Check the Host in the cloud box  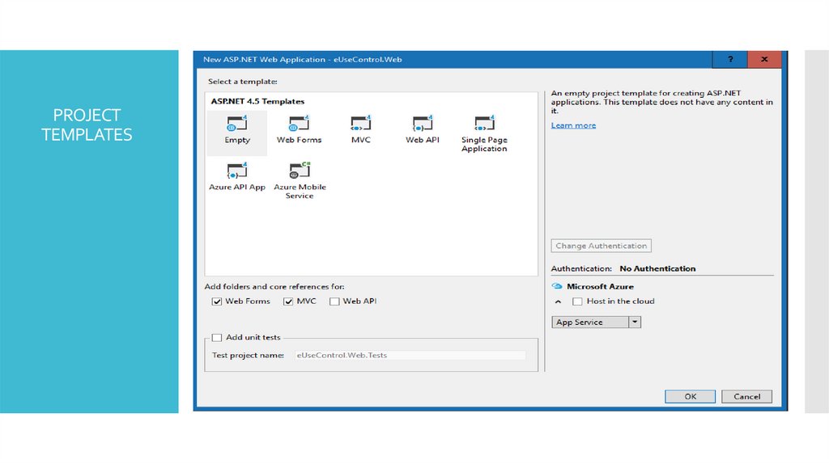pyautogui.click(x=577, y=302)
